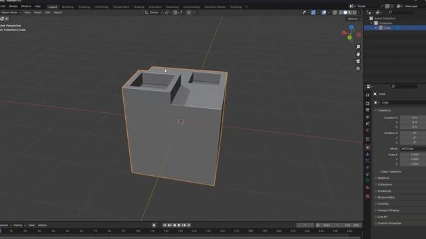Open the View Layer properties tab icon
426x239 pixels.
point(367,117)
